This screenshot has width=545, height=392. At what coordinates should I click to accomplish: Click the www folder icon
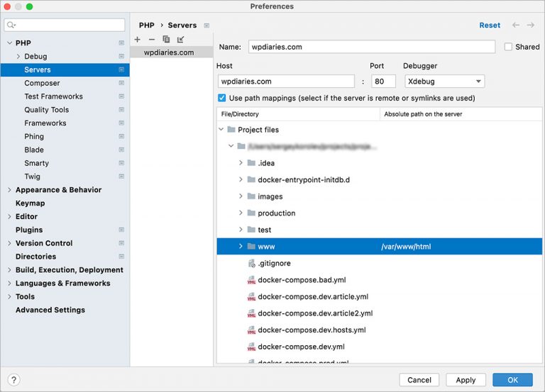pos(251,246)
